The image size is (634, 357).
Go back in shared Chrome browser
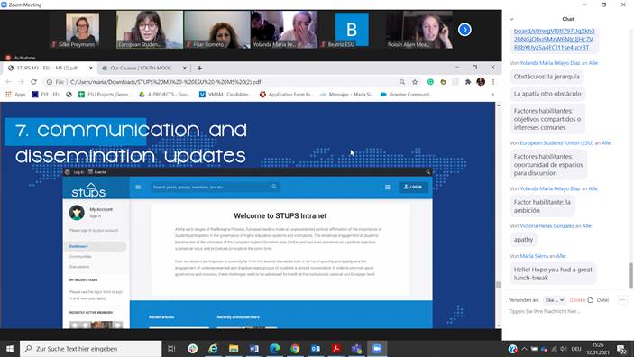tap(9, 82)
